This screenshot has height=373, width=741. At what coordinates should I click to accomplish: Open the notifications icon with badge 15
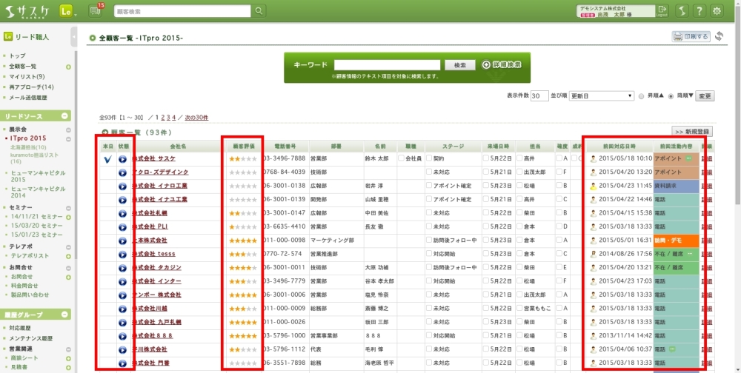96,10
